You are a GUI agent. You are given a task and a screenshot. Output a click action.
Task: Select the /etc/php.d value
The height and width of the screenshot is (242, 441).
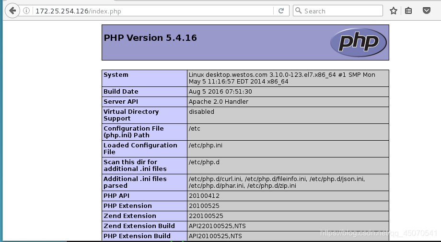pyautogui.click(x=204, y=162)
